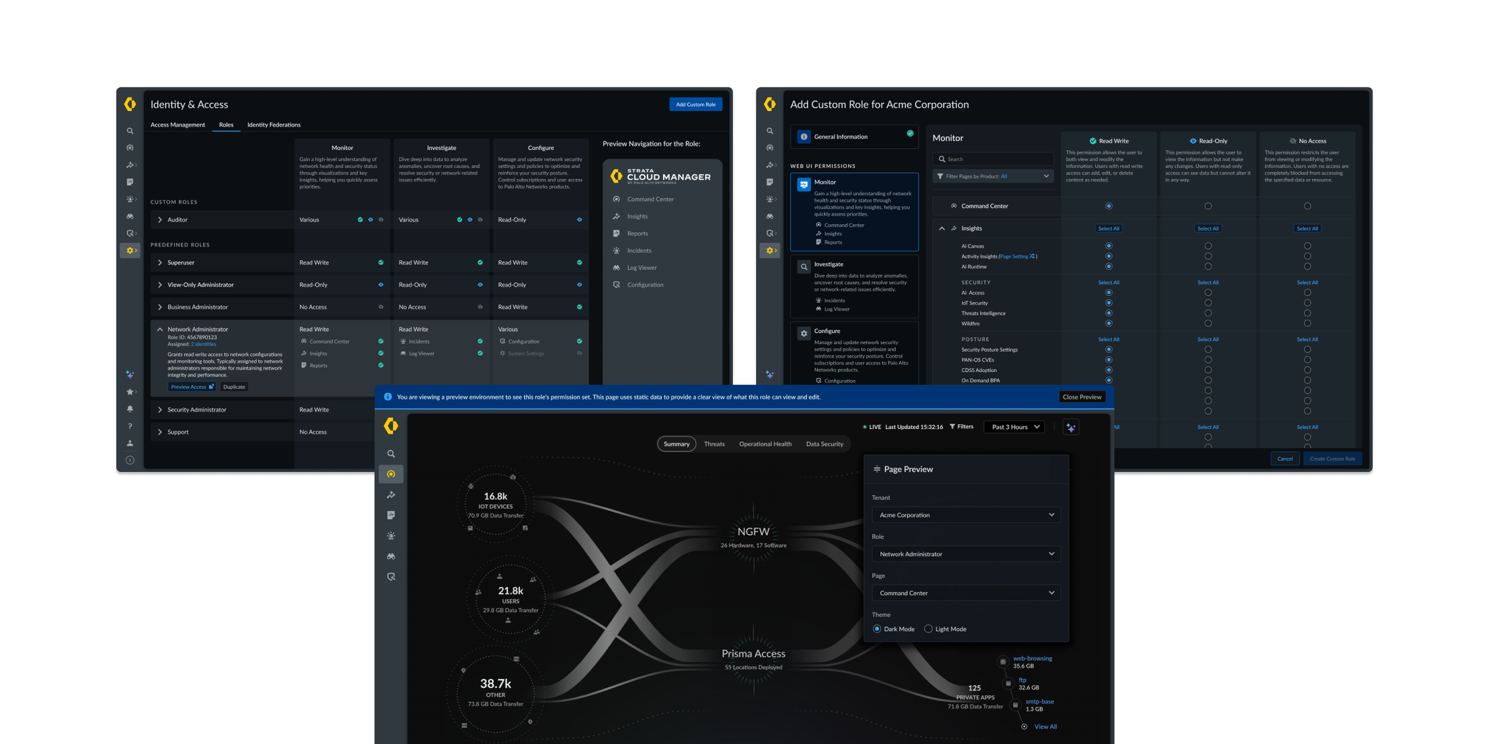Screen dimensions: 1489x744
Task: Click the help question mark icon
Action: (130, 426)
